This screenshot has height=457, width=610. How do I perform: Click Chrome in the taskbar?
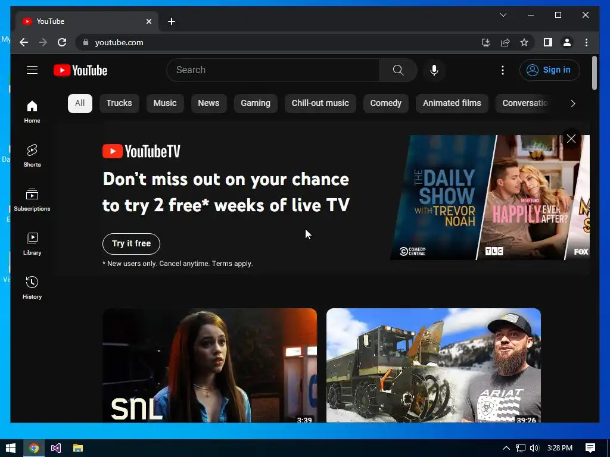[x=34, y=448]
